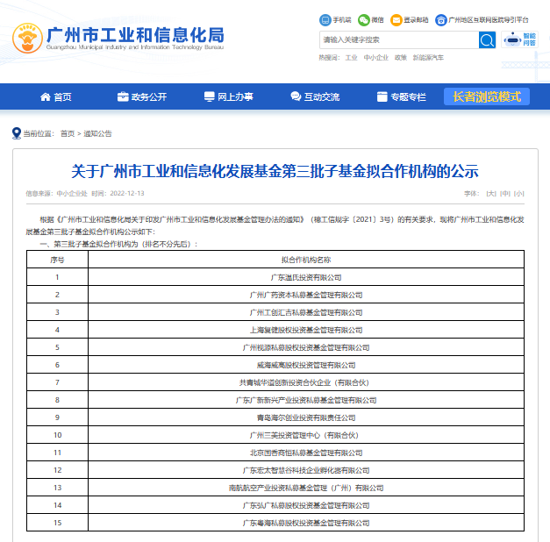Click the site title 广州市工业和信息化局
The width and height of the screenshot is (550, 542).
[x=135, y=35]
